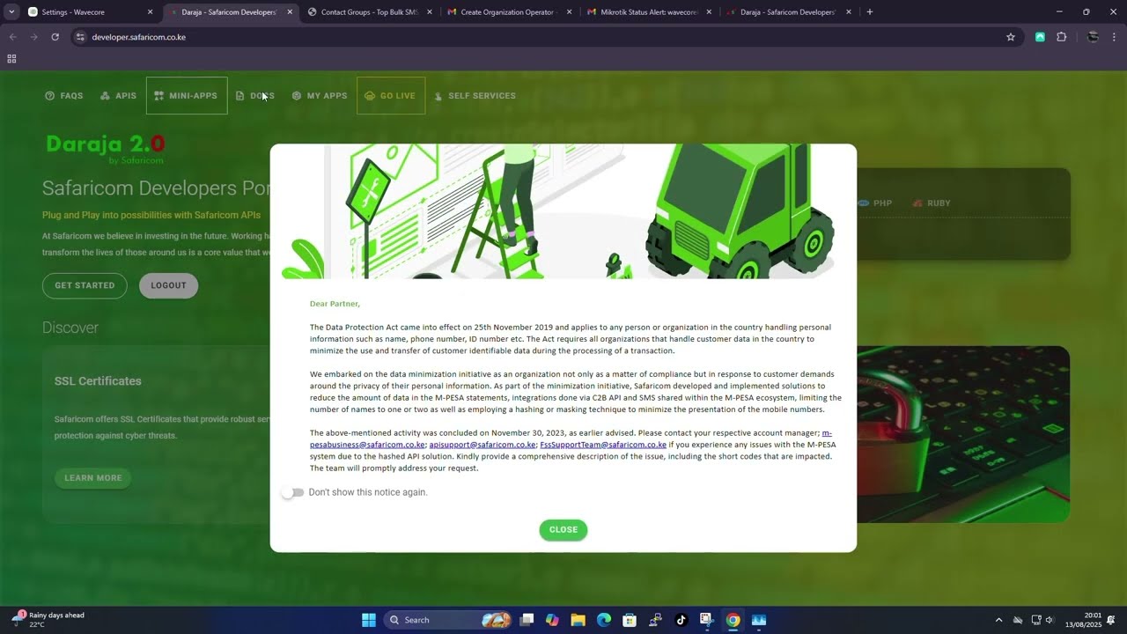This screenshot has height=634, width=1127.
Task: Click the address bar URL field
Action: 546,37
